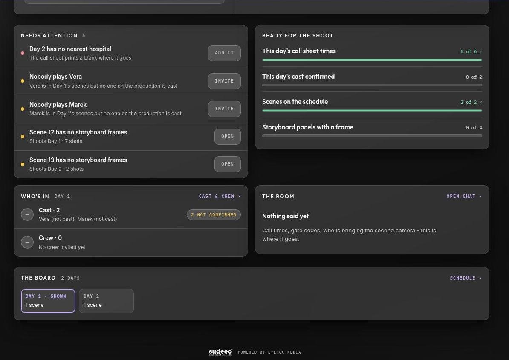Click THE BOARD heading

tap(38, 278)
